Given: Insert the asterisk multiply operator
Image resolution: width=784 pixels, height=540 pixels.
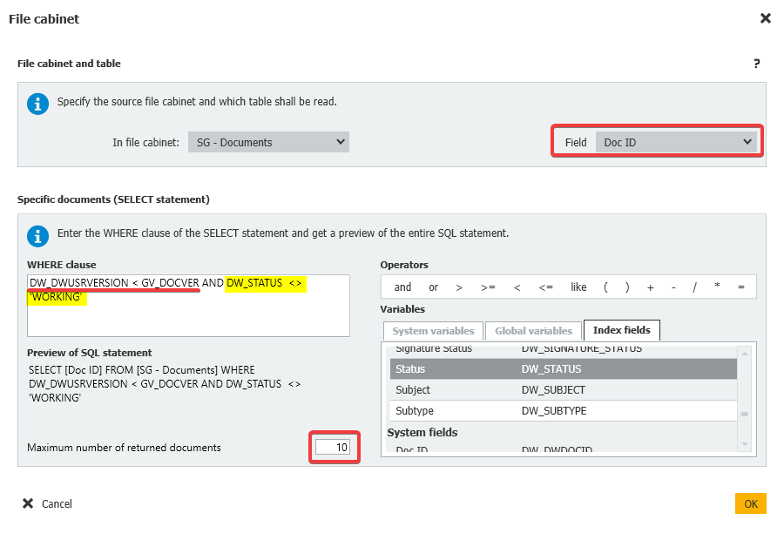Looking at the screenshot, I should click(717, 287).
